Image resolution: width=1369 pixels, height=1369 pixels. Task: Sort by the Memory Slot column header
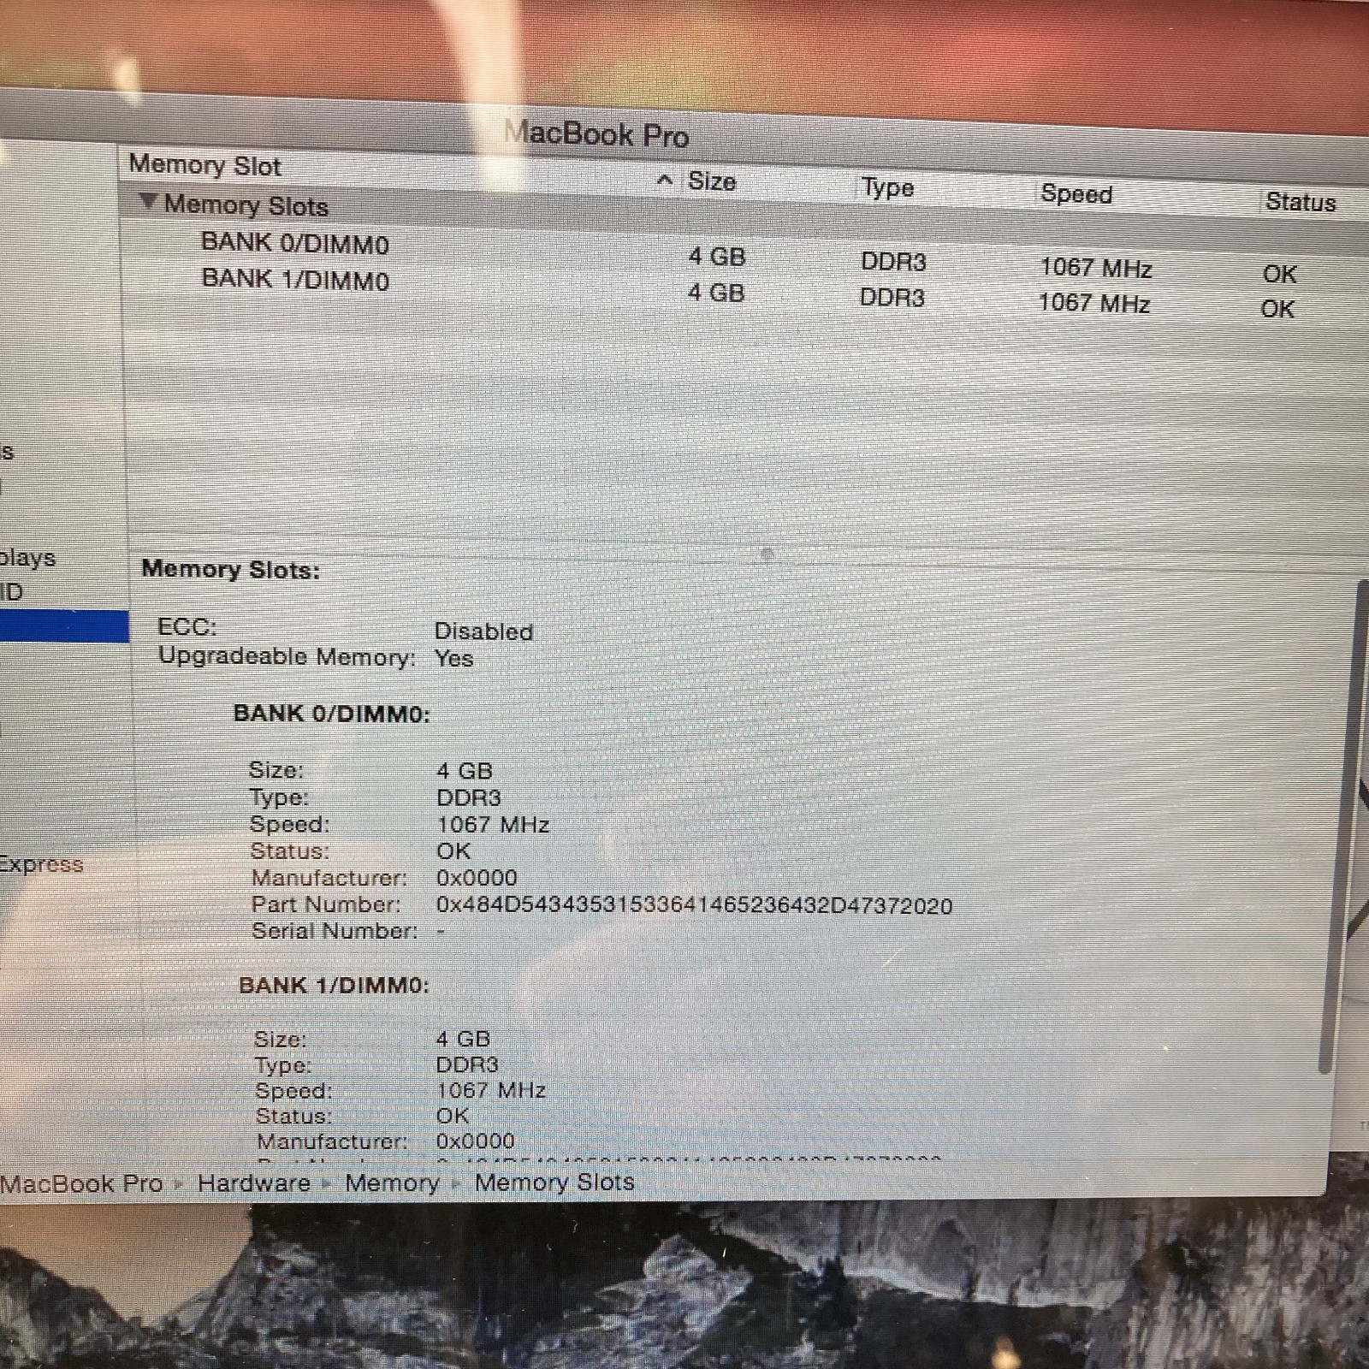205,165
